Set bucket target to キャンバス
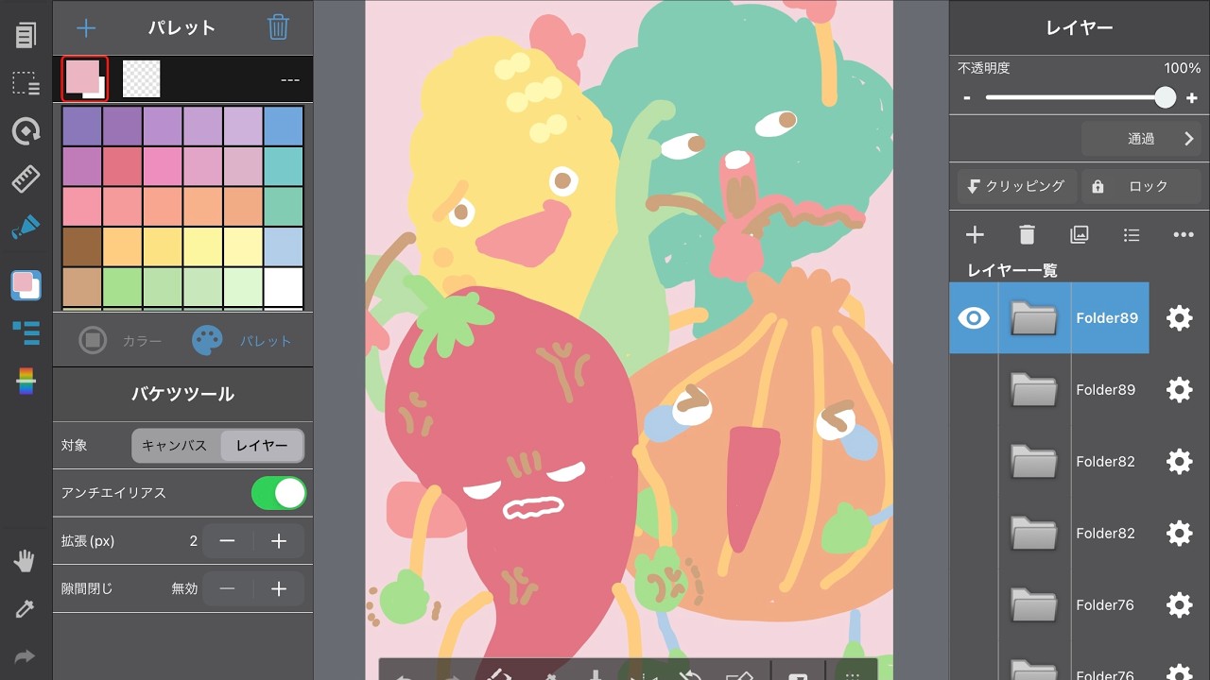Screen dimensions: 1210x680 point(175,446)
